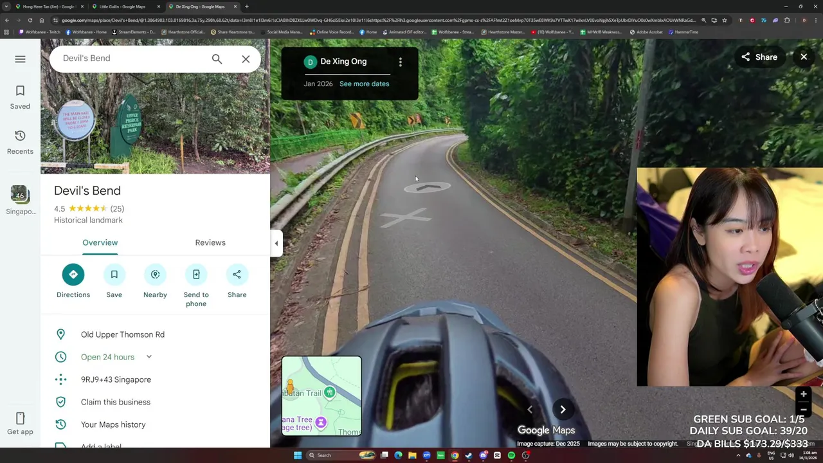Open photo options three-dot menu
This screenshot has height=463, width=823.
[x=400, y=62]
